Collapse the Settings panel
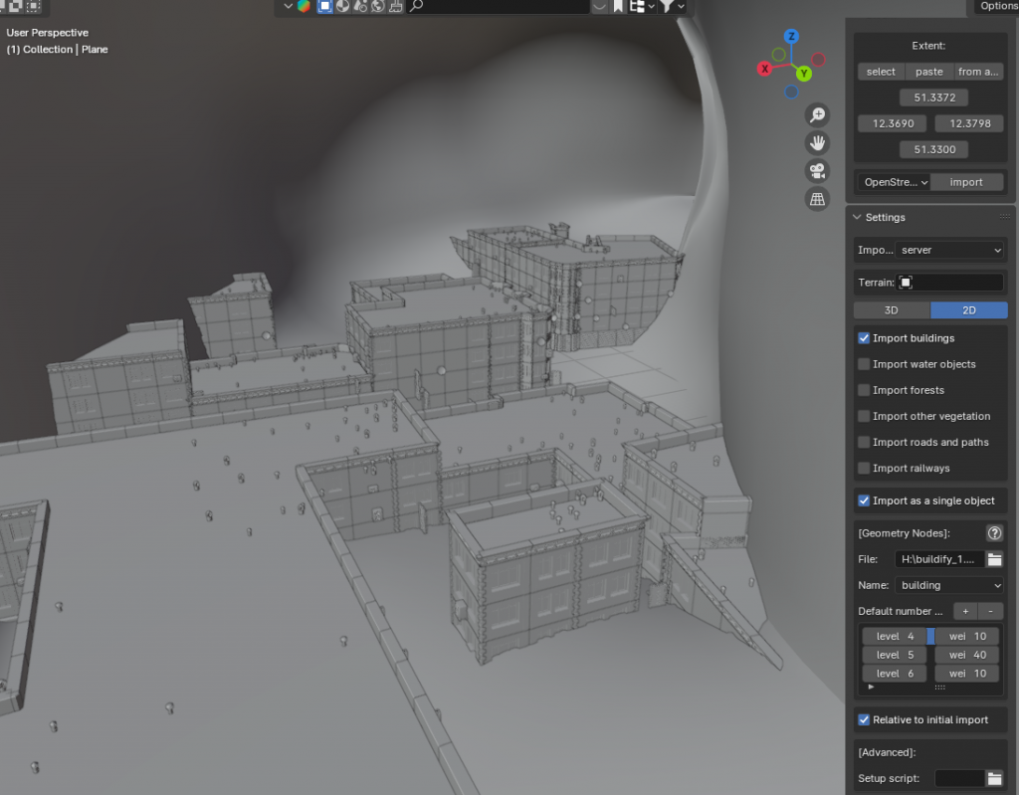The image size is (1019, 795). [x=856, y=217]
